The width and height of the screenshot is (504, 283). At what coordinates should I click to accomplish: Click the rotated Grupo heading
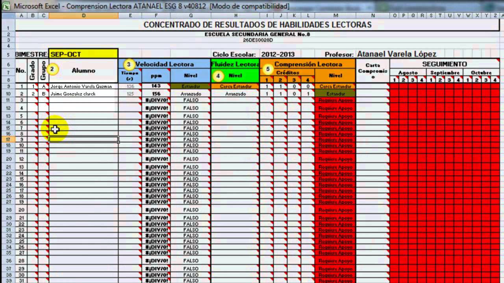click(43, 70)
